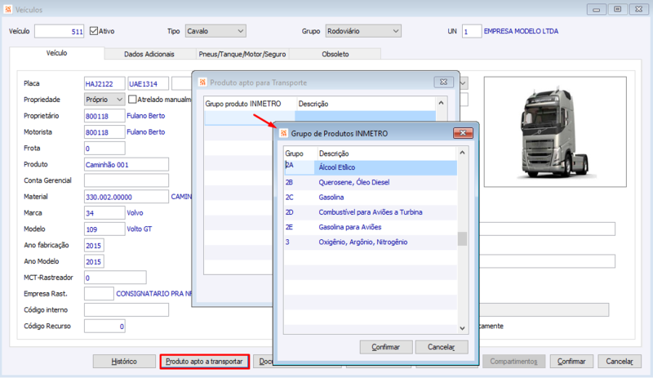Click the up arrow of the INMETRO group list scrollbar

click(x=462, y=153)
